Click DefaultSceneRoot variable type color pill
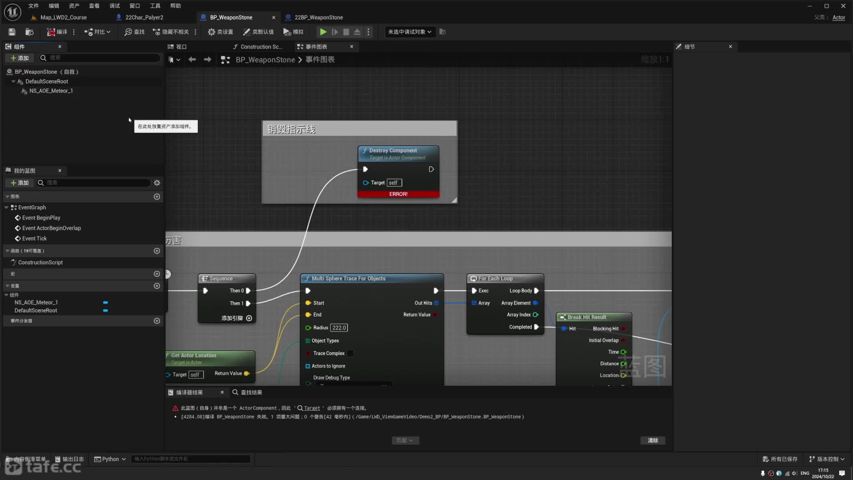Screen dimensions: 853x480 105,311
